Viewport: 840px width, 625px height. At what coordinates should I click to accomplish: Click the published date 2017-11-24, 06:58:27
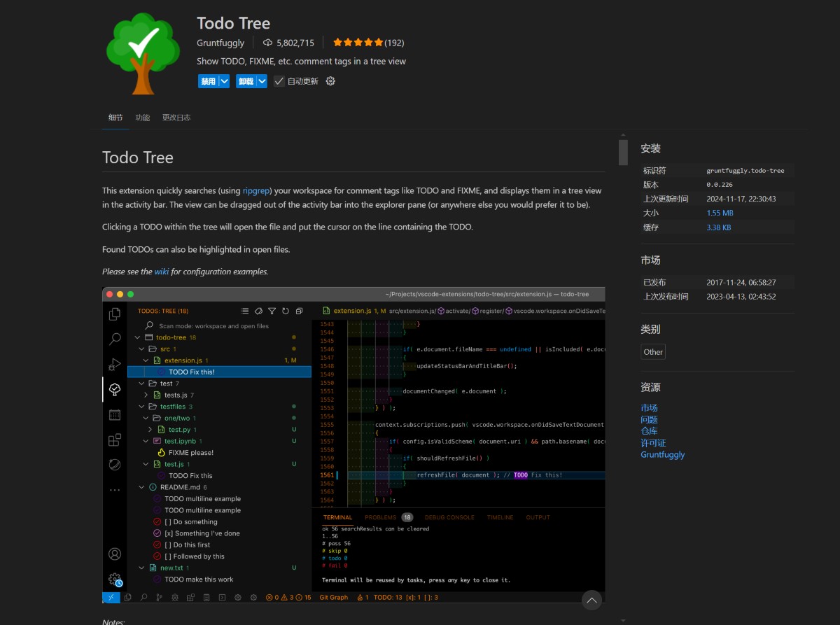741,283
